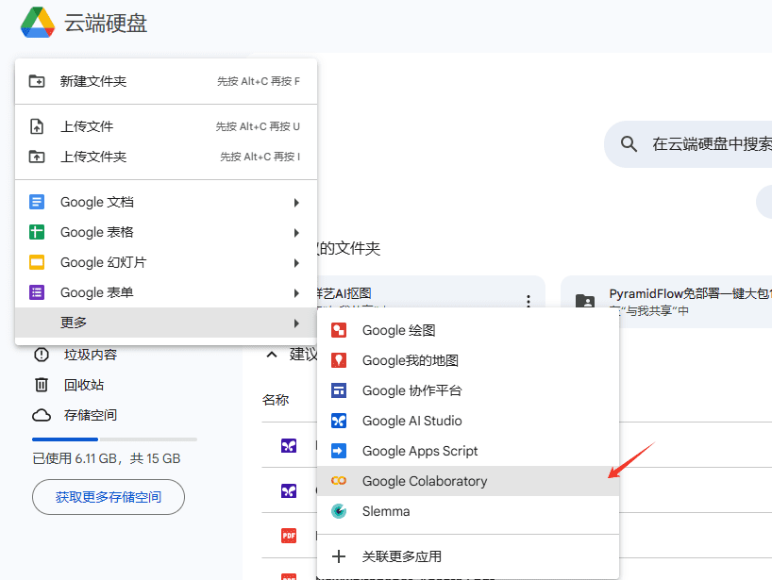Click the 先按 Alt+C 再按 F shortcut text
Viewport: 772px width, 580px height.
pos(259,81)
